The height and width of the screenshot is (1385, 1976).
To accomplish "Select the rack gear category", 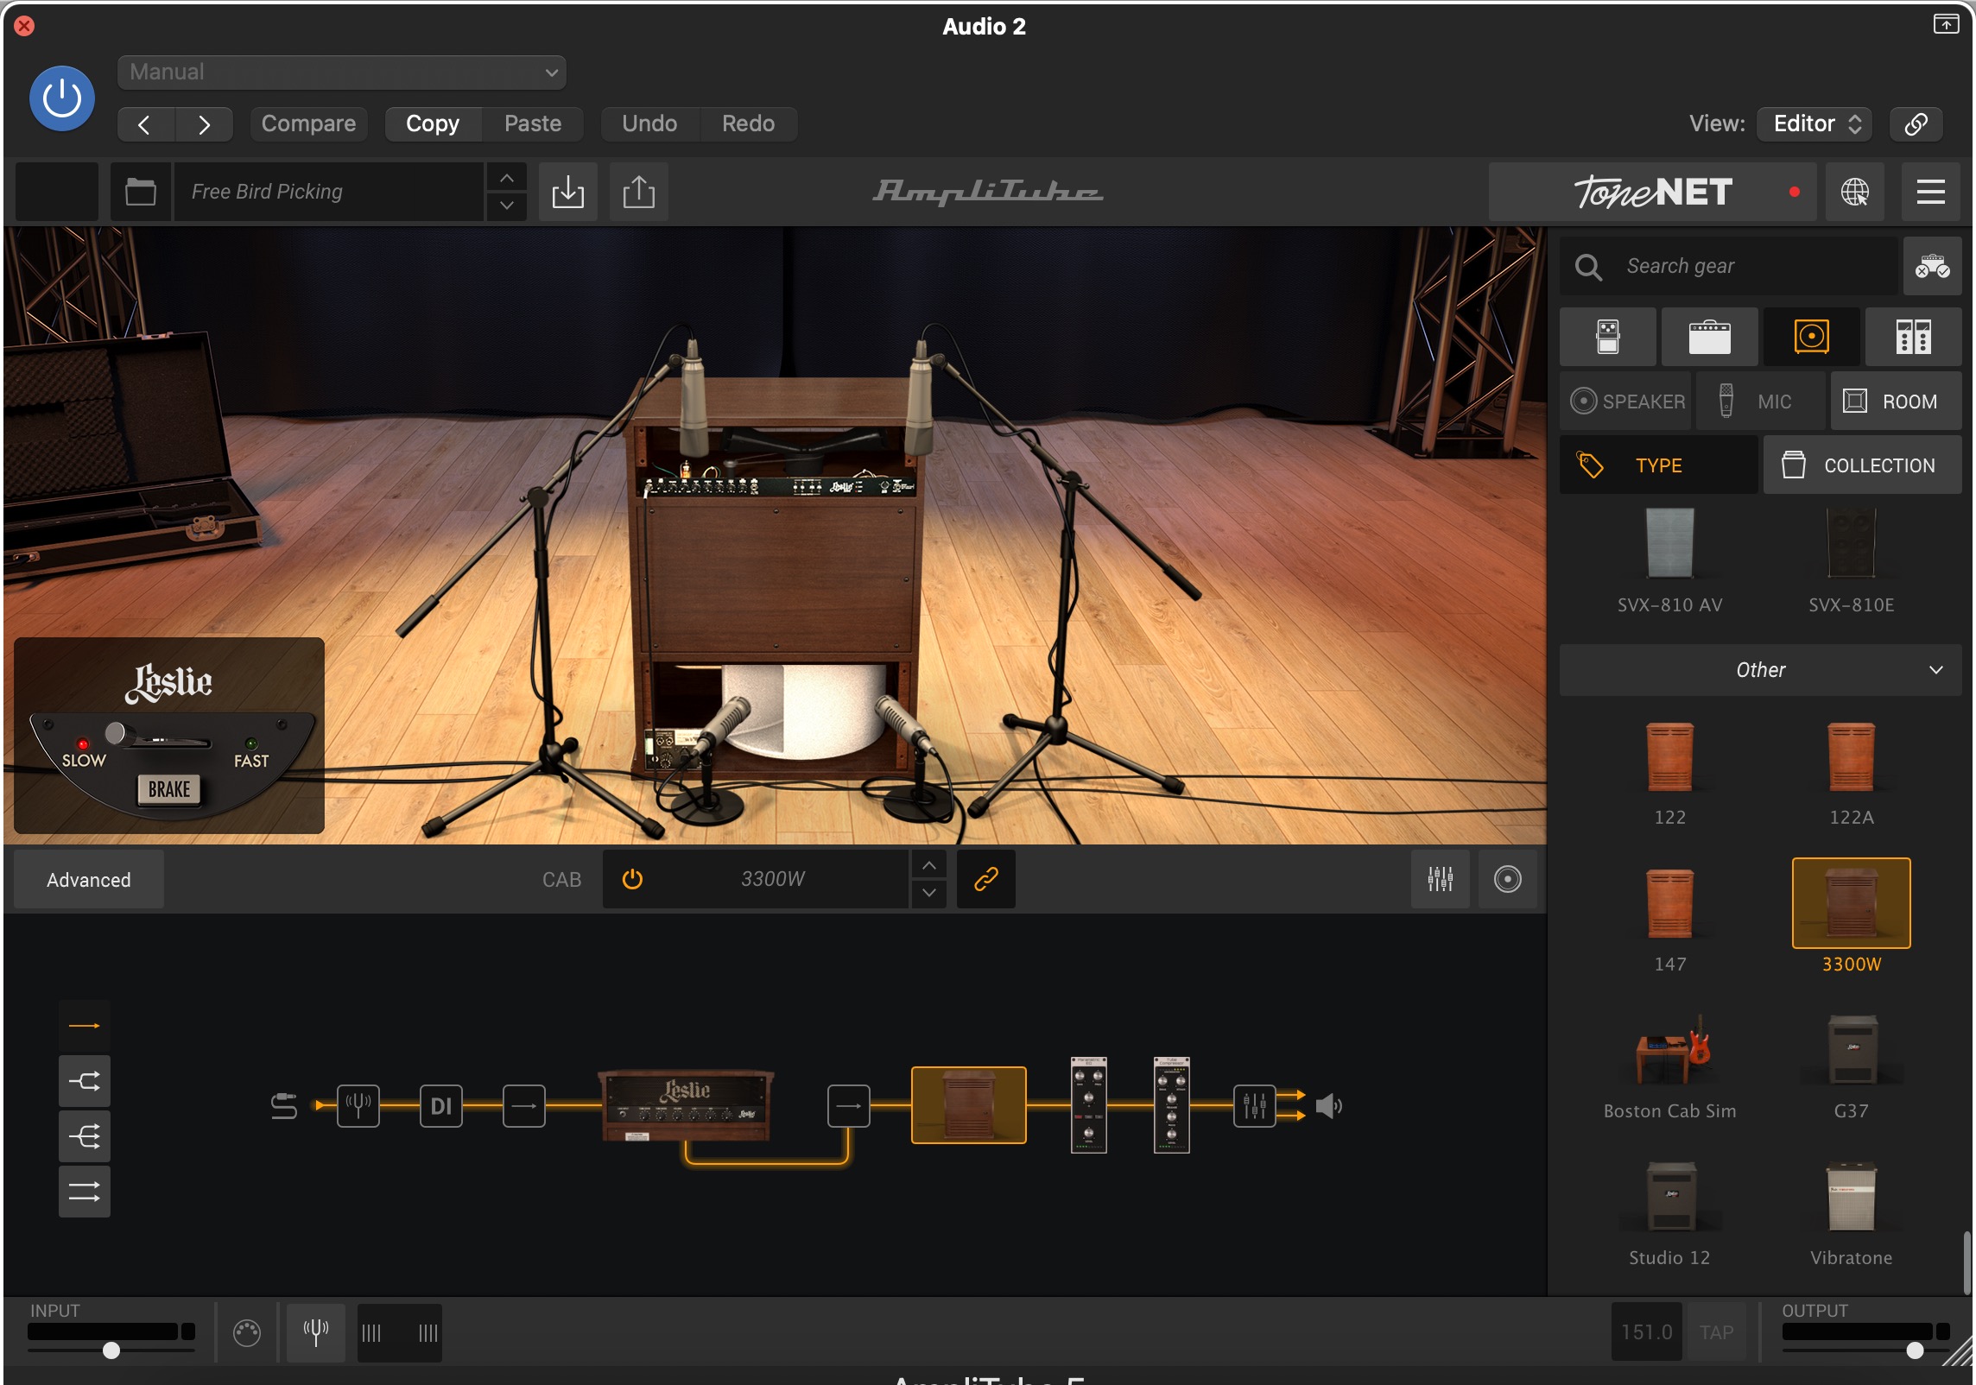I will (x=1914, y=337).
